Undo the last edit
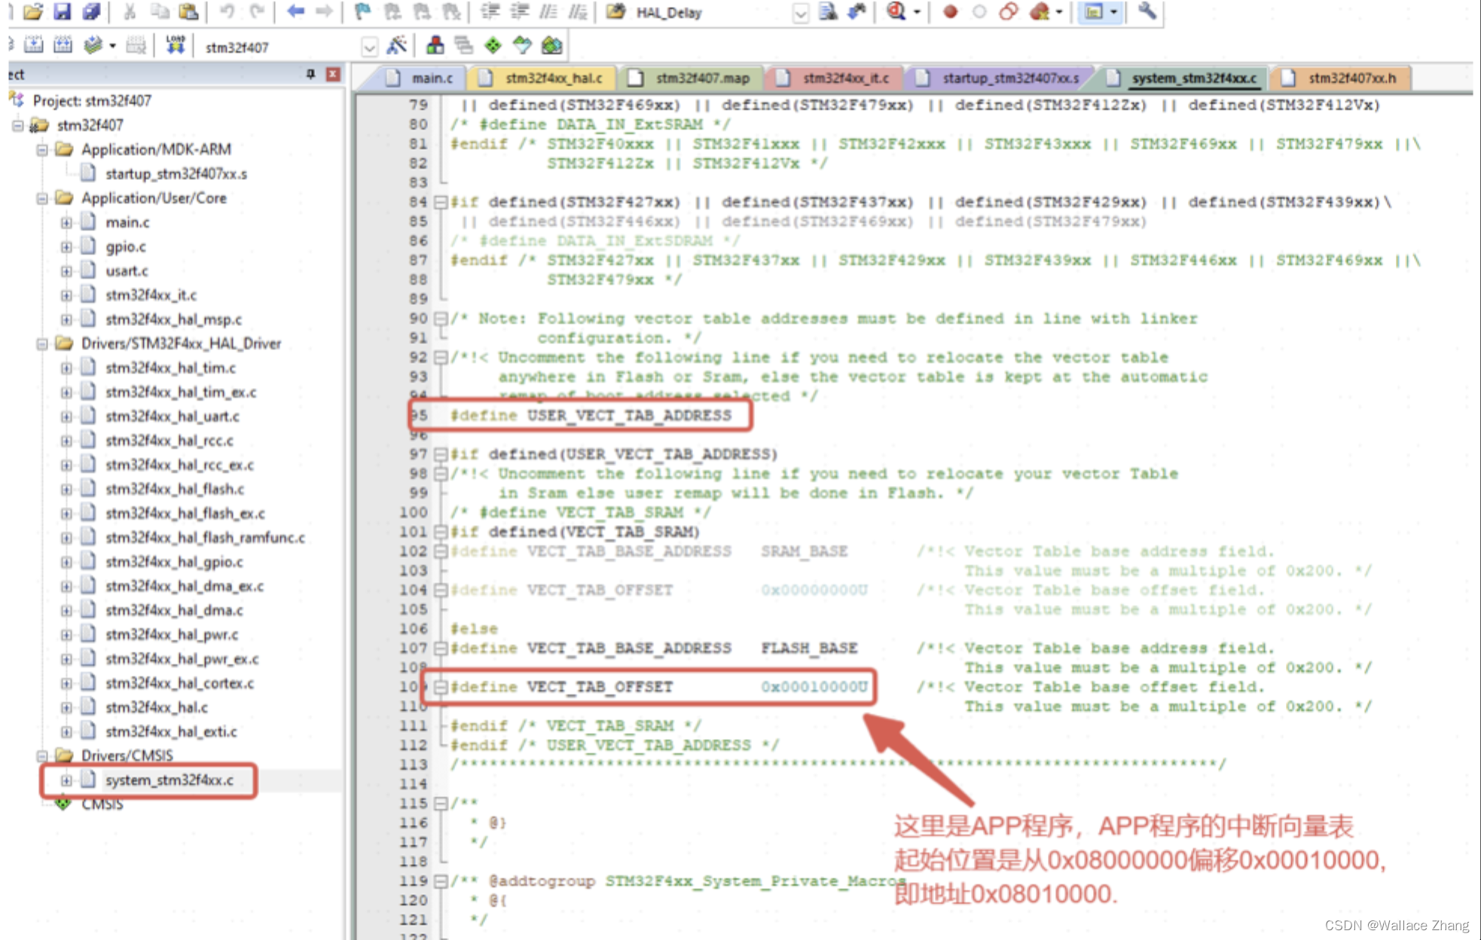This screenshot has height=940, width=1481. pyautogui.click(x=227, y=11)
